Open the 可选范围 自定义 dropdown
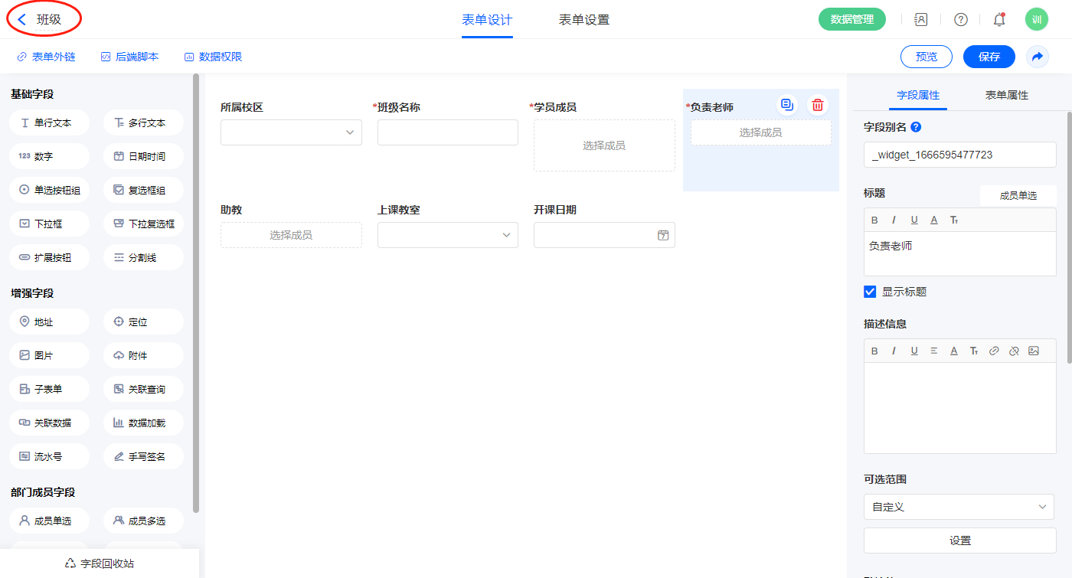 959,507
